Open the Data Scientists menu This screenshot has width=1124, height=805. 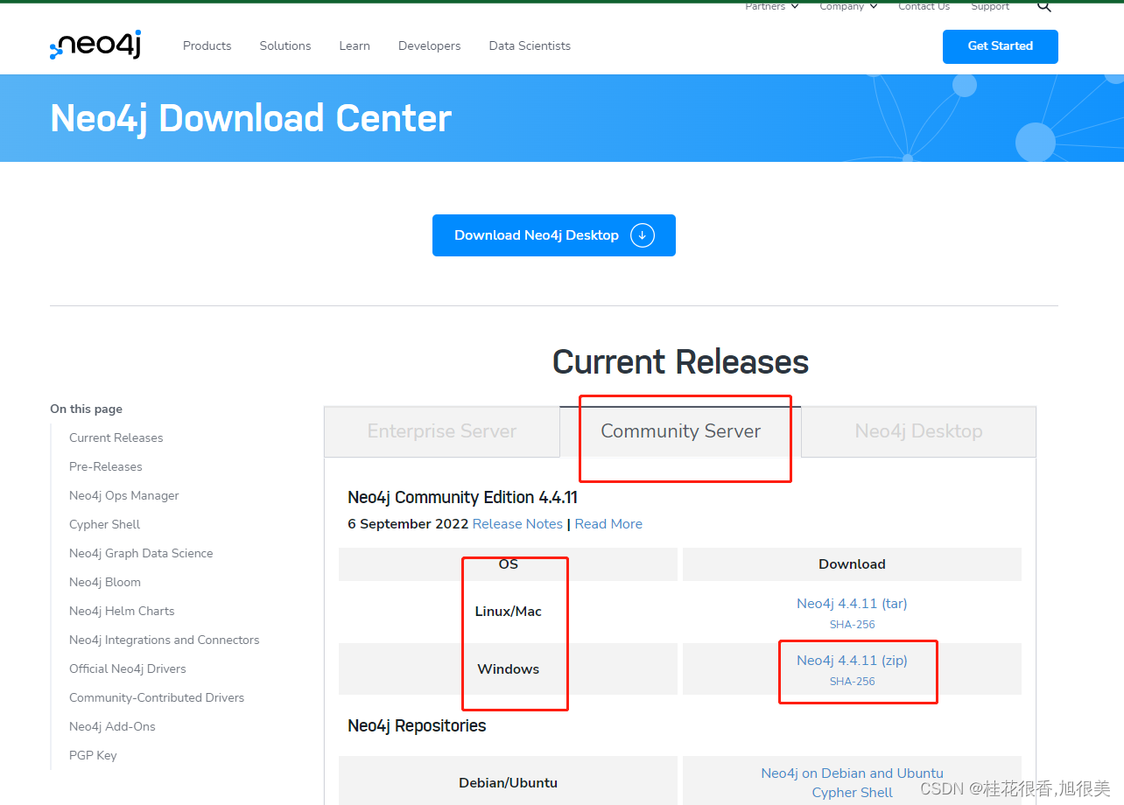tap(530, 45)
